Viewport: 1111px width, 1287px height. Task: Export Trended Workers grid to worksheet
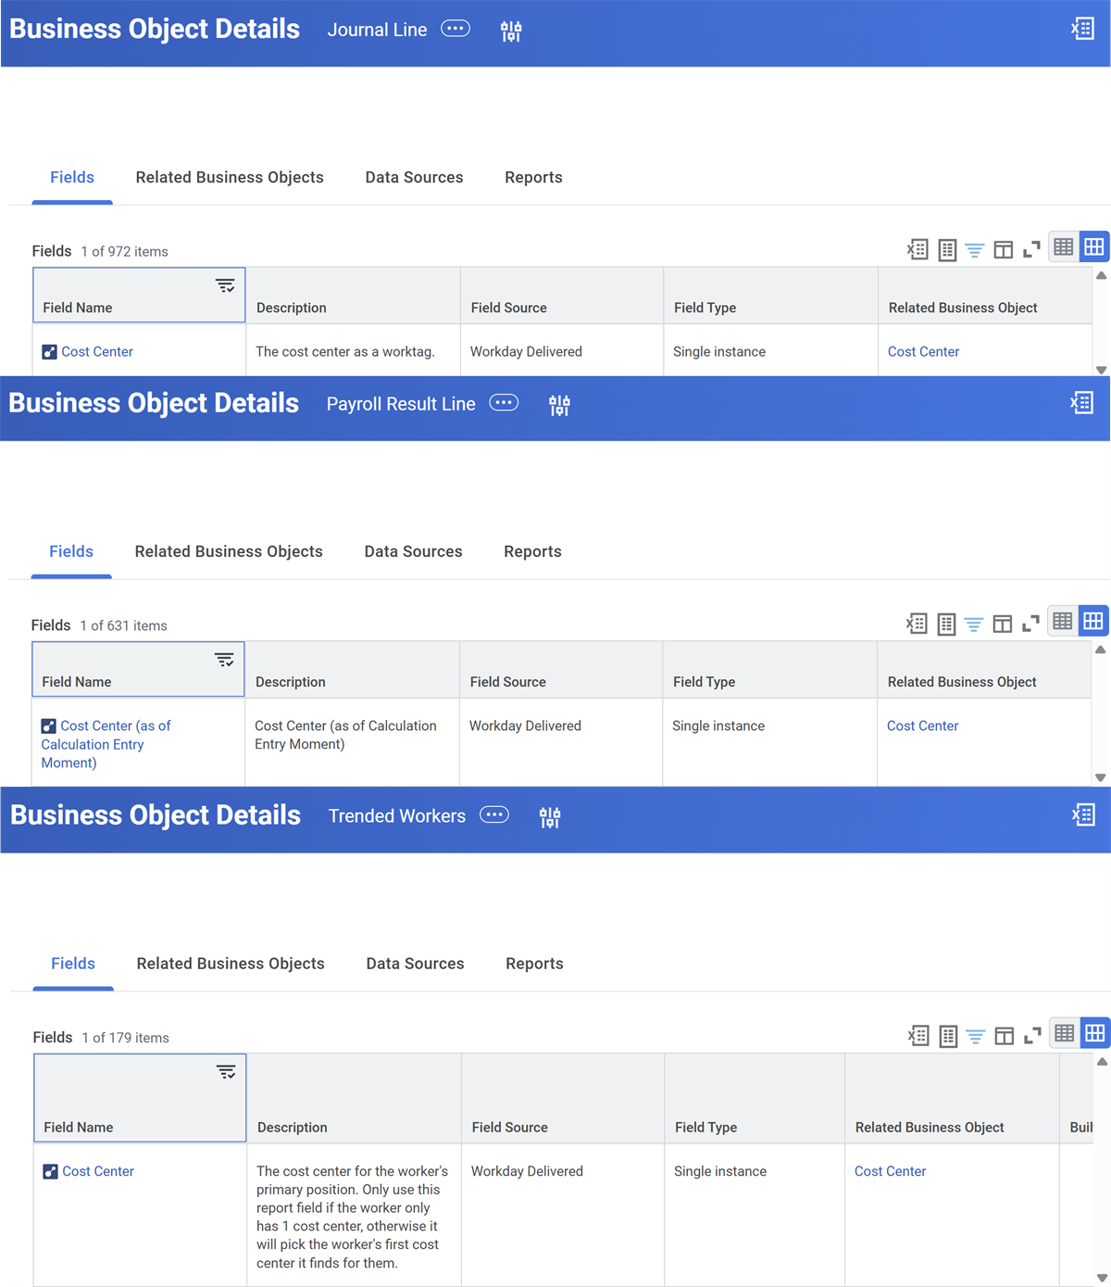948,1037
